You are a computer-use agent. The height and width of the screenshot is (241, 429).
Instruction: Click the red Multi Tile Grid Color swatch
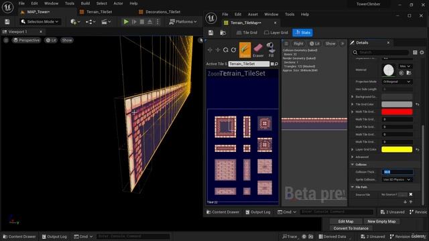(x=397, y=112)
